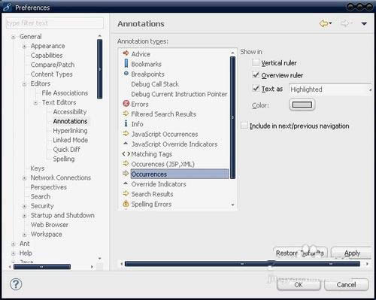376x300 pixels.
Task: Collapse the General tree node
Action: click(14, 37)
